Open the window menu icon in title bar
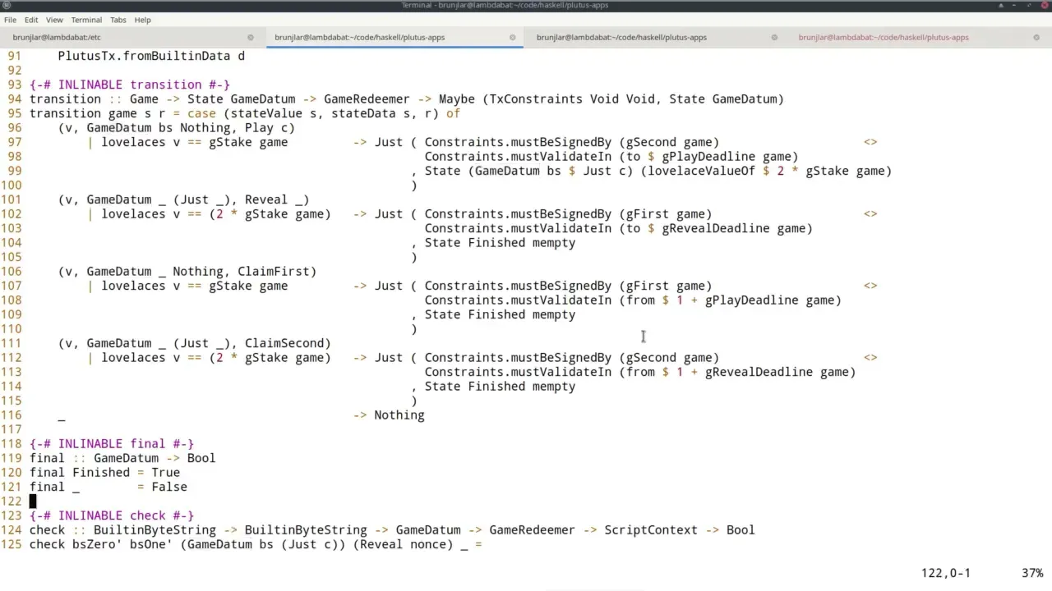The width and height of the screenshot is (1052, 591). (x=7, y=5)
